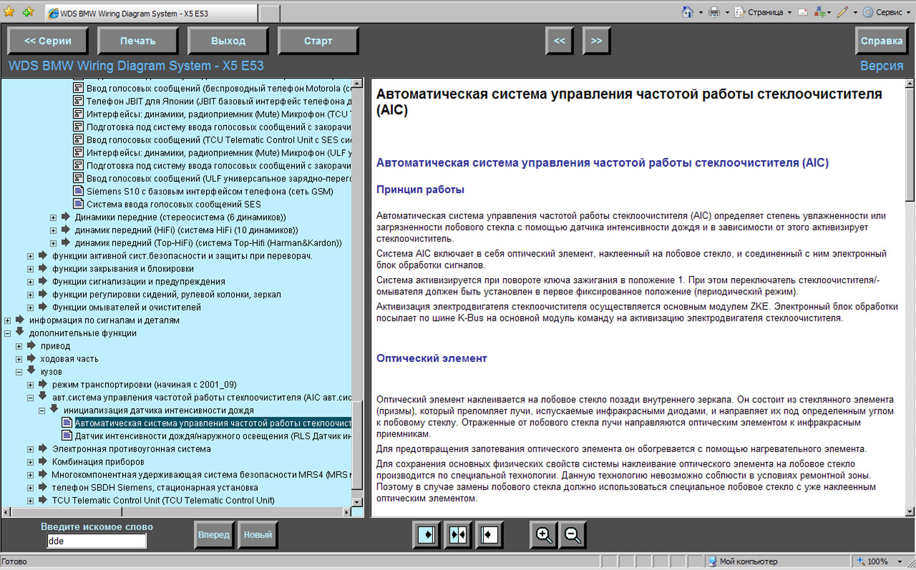This screenshot has width=916, height=570.
Task: Click the browser home icon
Action: (687, 12)
